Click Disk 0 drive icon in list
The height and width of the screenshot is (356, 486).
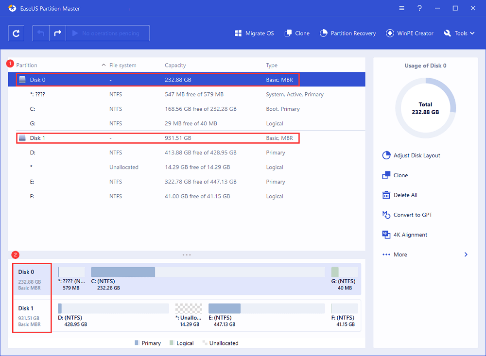(x=22, y=80)
